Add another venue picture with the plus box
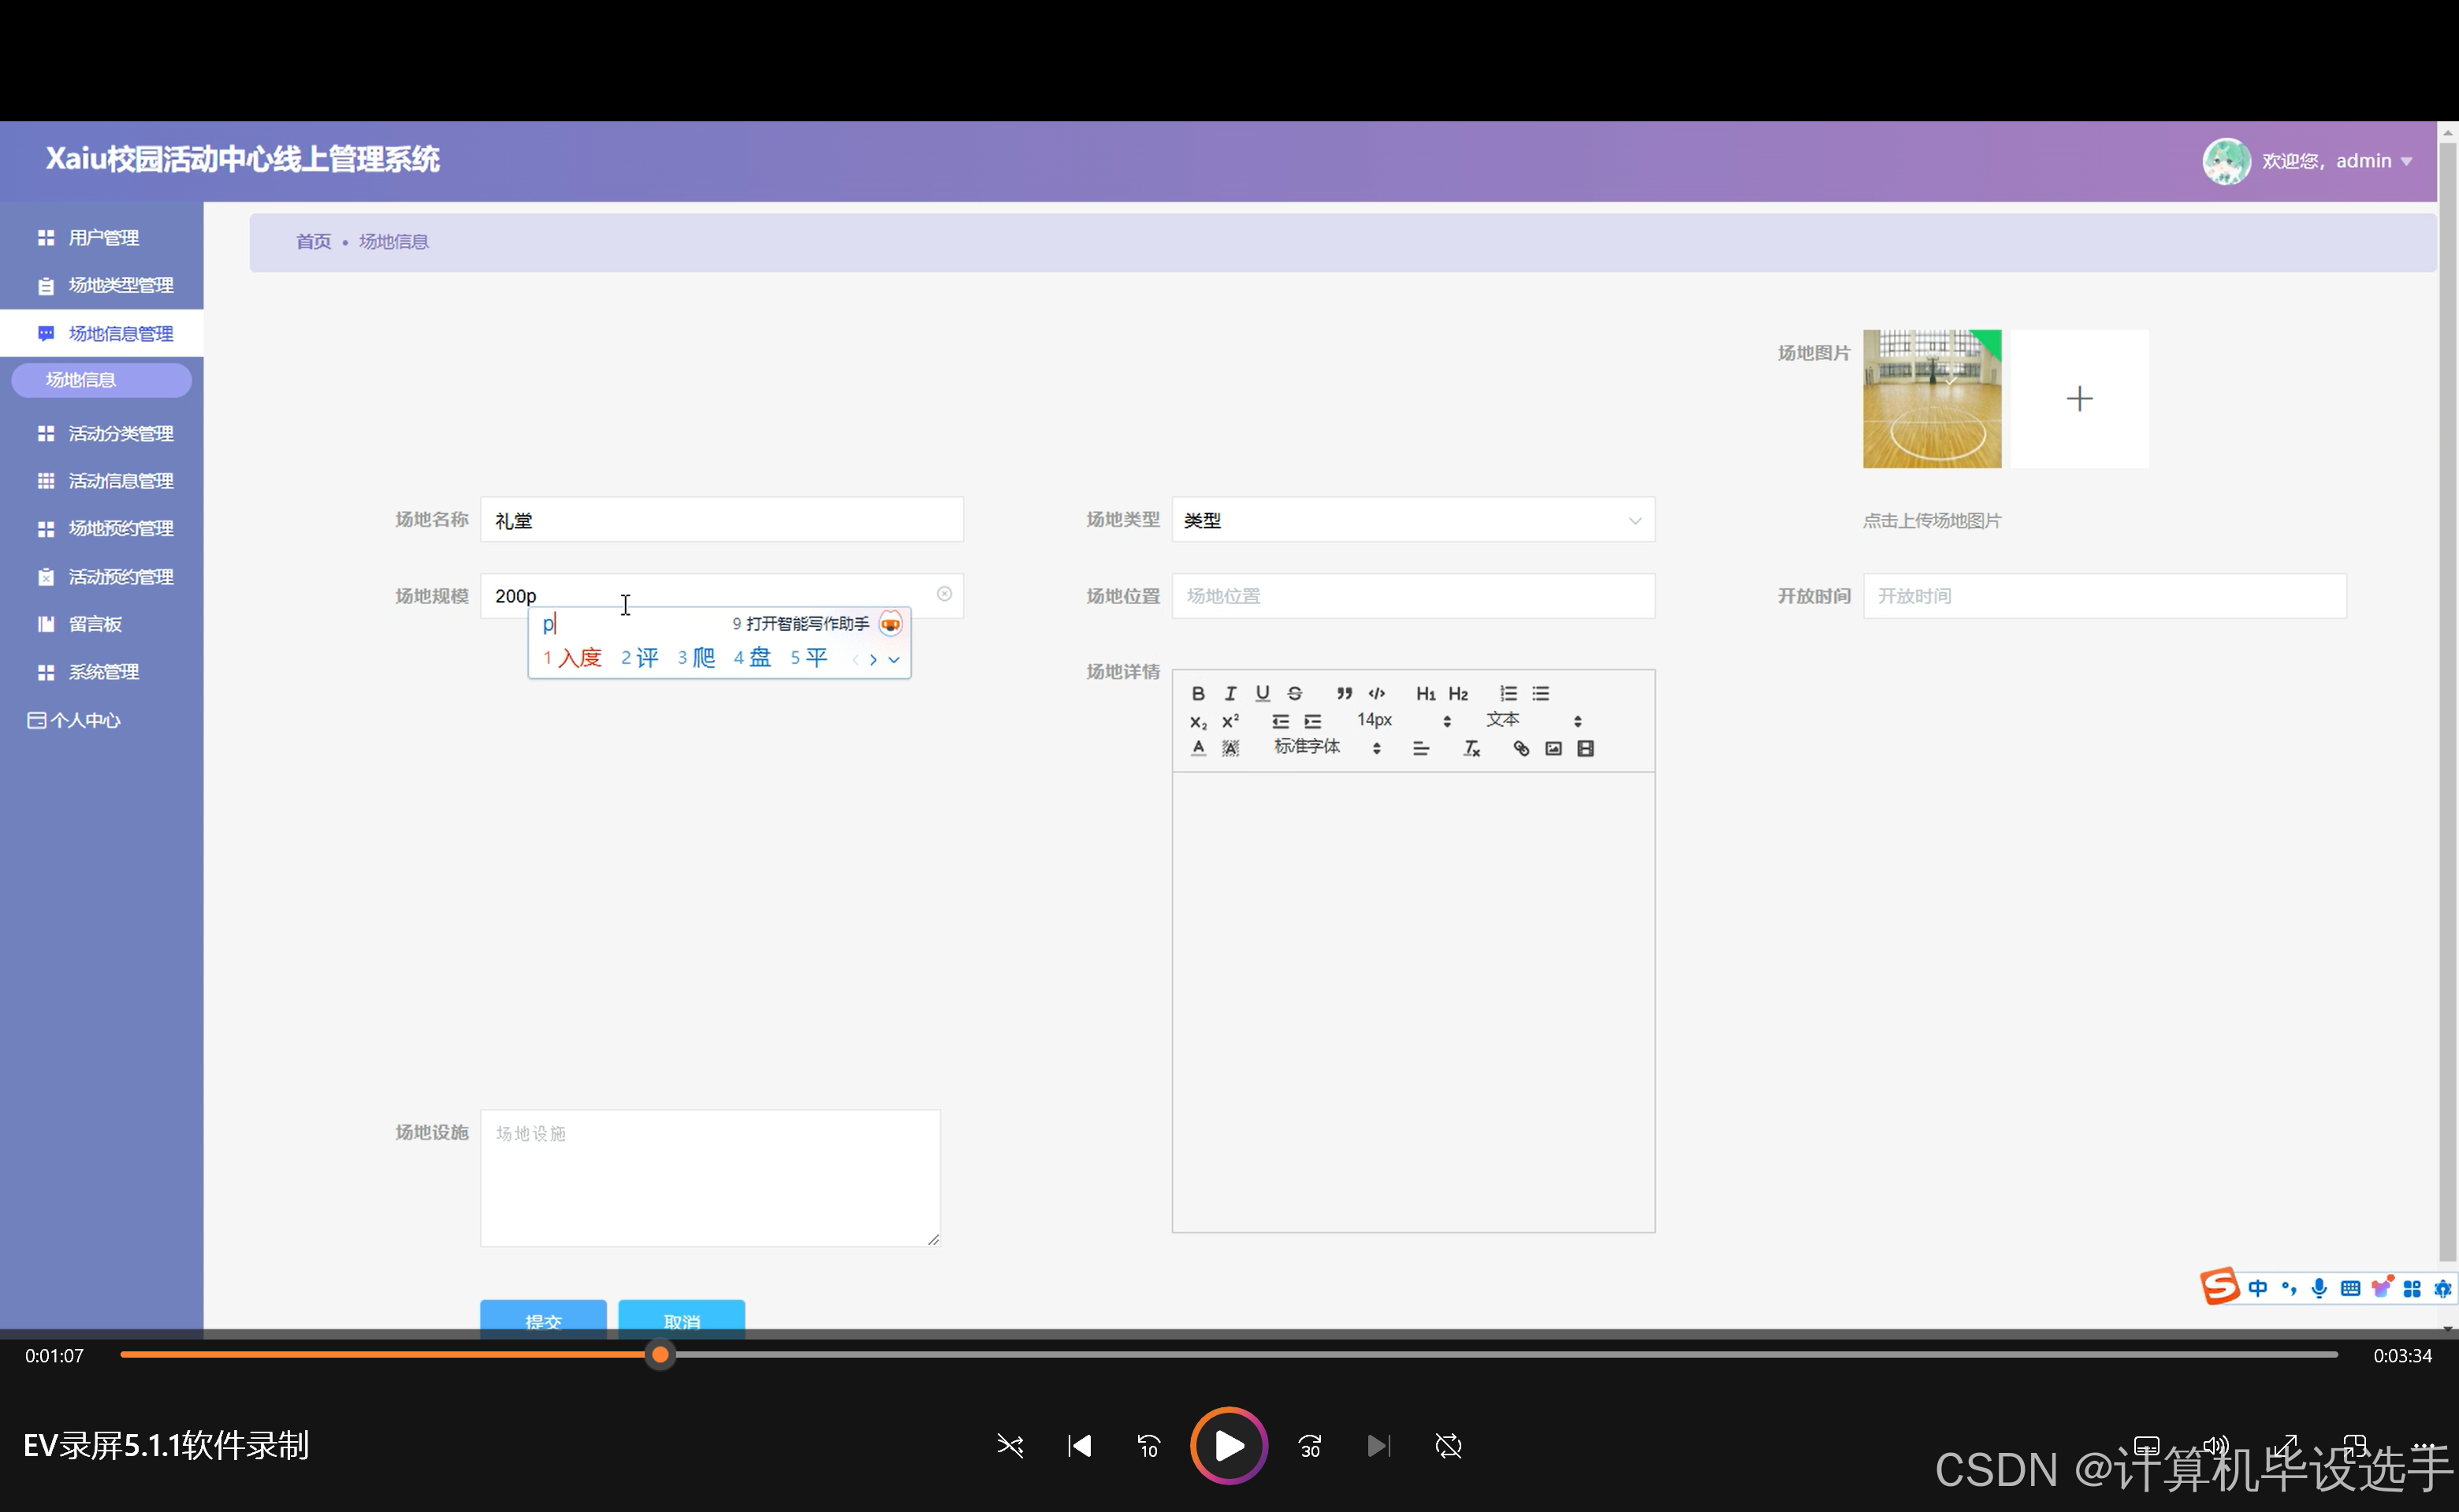 click(x=2080, y=399)
